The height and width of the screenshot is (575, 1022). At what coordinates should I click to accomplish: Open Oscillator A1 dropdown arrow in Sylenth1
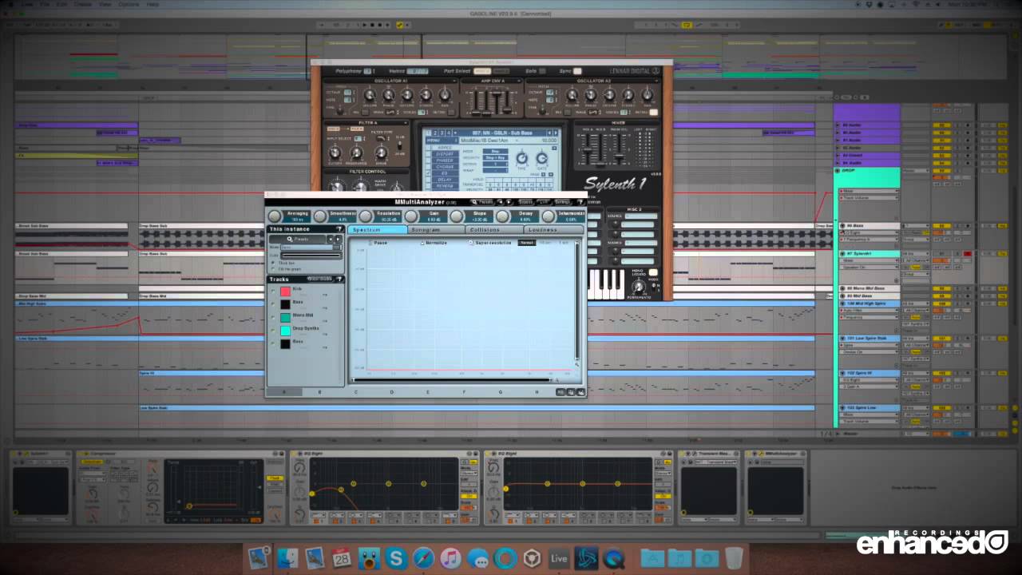(x=454, y=81)
